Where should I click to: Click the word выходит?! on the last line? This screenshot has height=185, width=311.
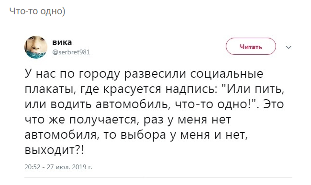(x=55, y=150)
